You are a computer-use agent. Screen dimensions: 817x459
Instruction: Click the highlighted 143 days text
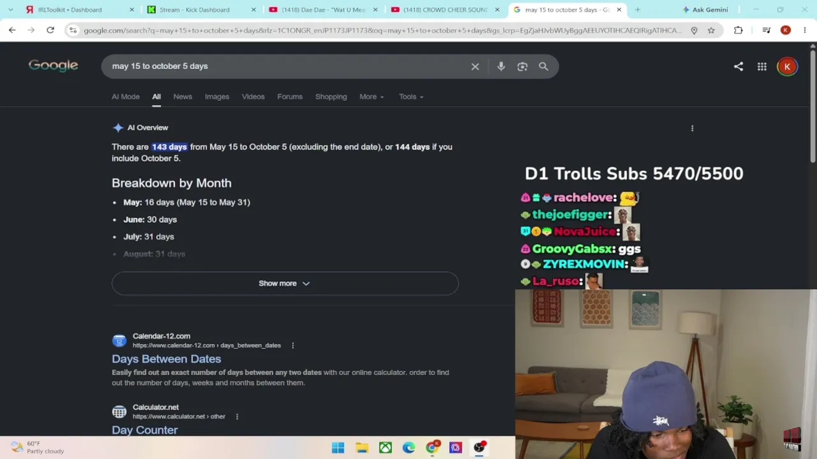(169, 147)
